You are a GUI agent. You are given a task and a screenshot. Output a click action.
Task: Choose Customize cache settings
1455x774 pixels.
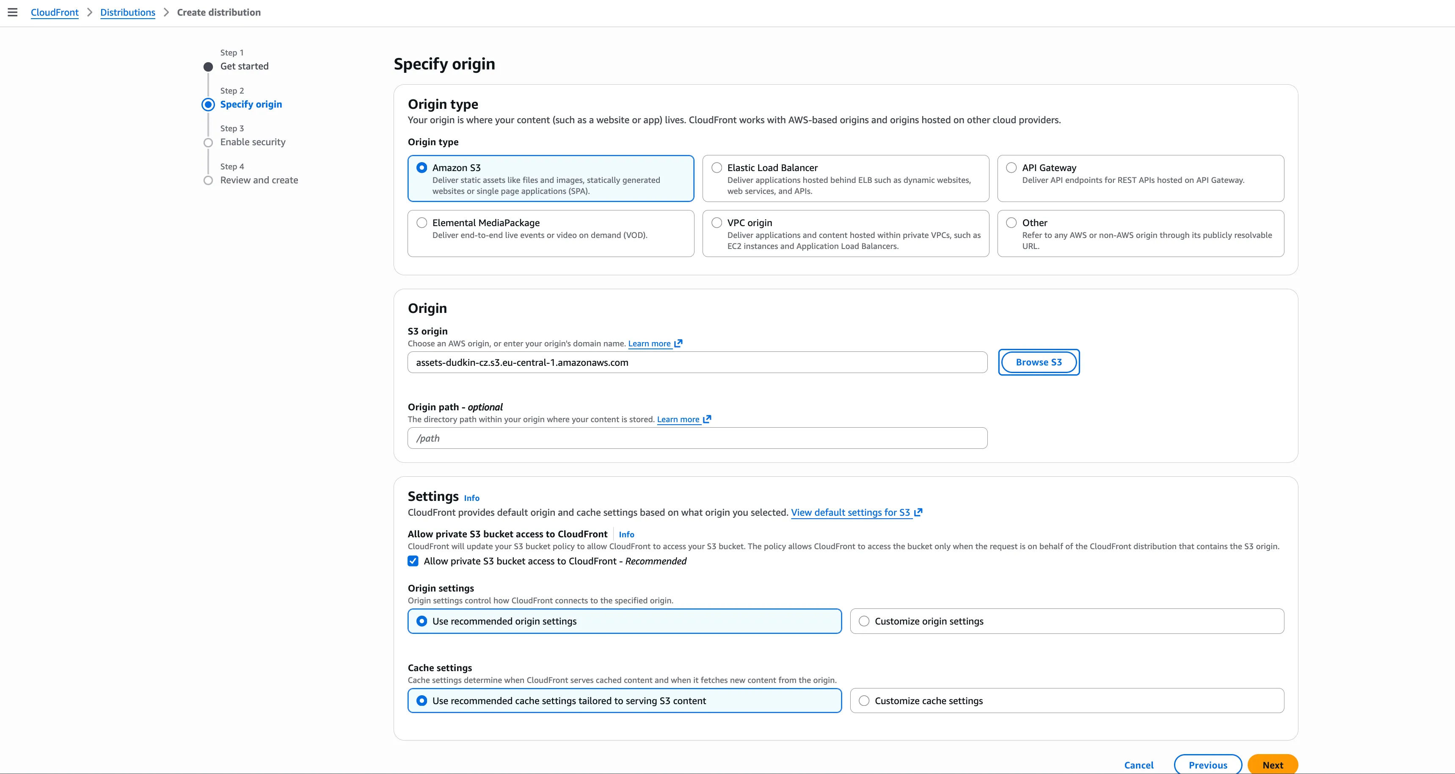[x=1067, y=701]
